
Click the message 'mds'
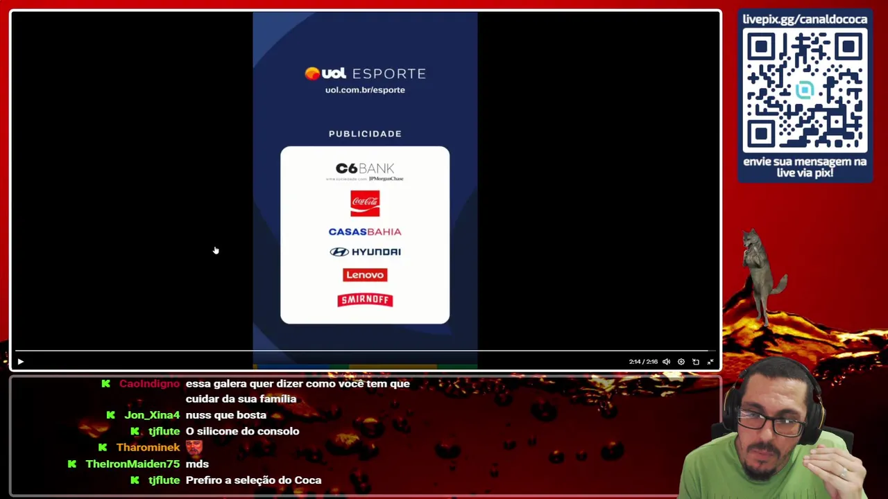197,464
